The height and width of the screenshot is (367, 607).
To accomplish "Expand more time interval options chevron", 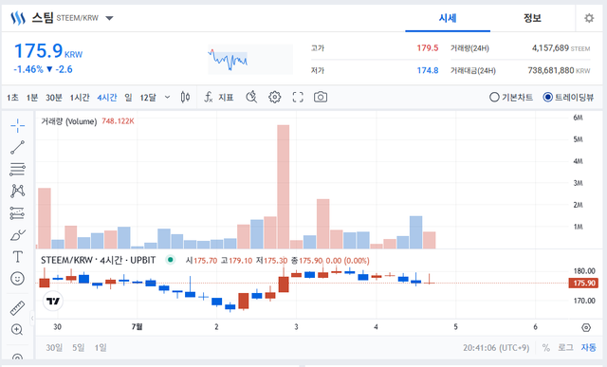I will pyautogui.click(x=167, y=97).
